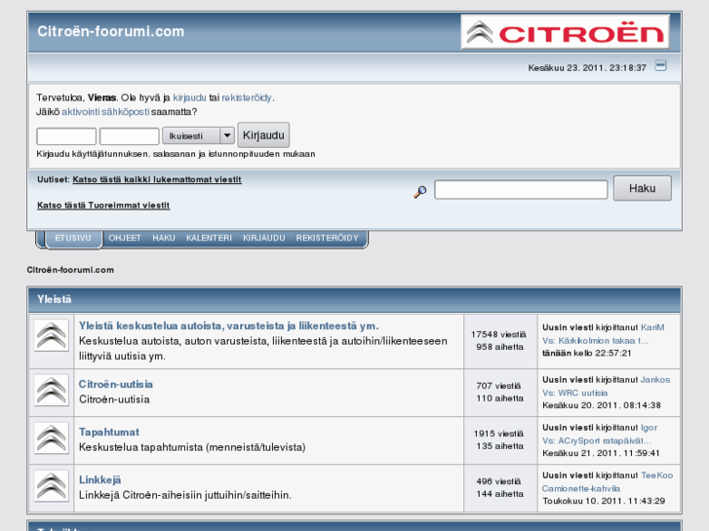Open latest post Camionette-kahvila
This screenshot has width=709, height=531.
coord(580,488)
